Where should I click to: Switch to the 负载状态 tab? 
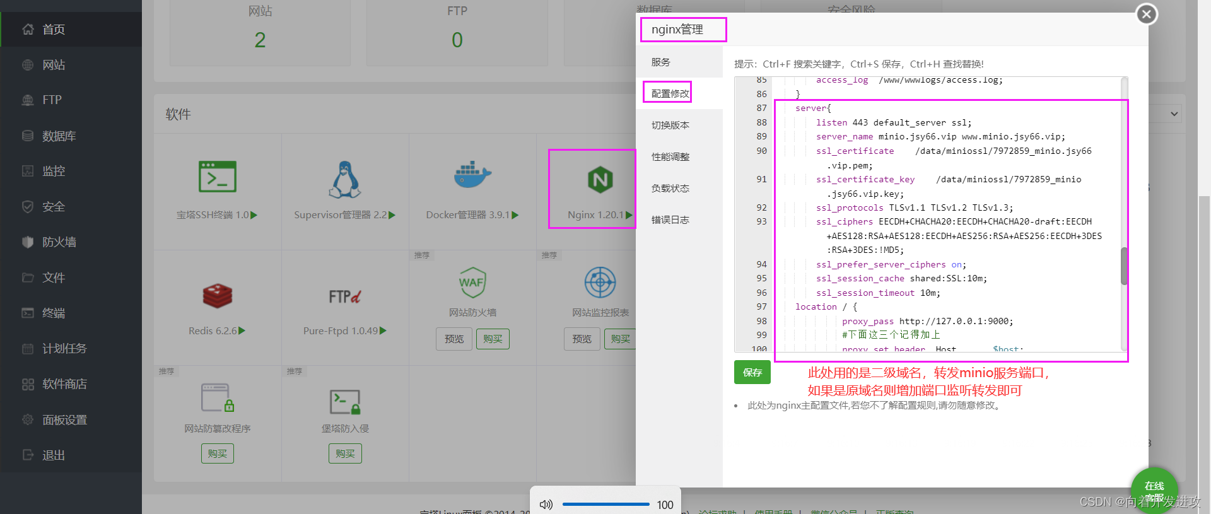point(679,188)
